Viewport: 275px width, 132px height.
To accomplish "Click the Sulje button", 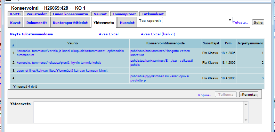I will point(258,23).
